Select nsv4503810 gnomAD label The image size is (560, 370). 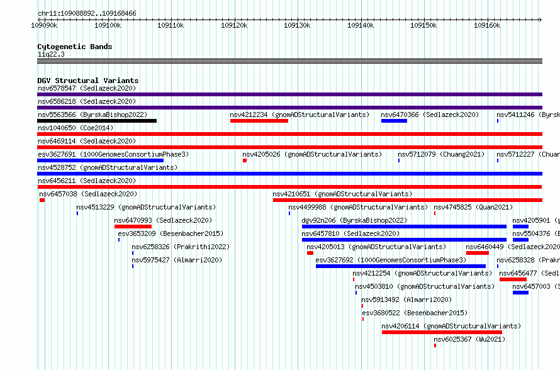click(425, 286)
